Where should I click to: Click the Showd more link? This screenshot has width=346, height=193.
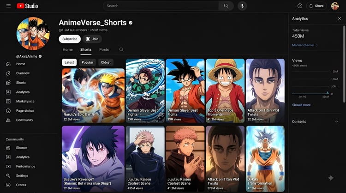(301, 105)
